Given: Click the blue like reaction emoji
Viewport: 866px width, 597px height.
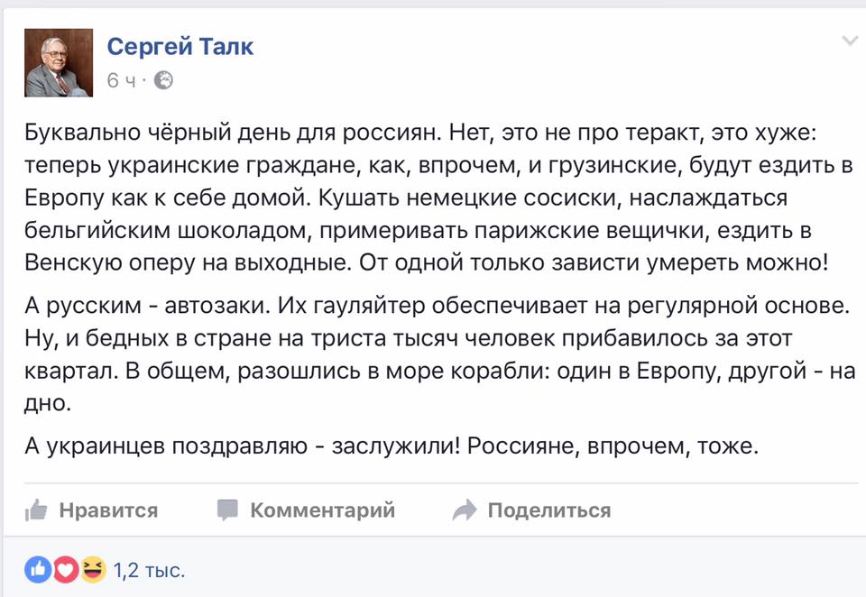Looking at the screenshot, I should pyautogui.click(x=37, y=568).
